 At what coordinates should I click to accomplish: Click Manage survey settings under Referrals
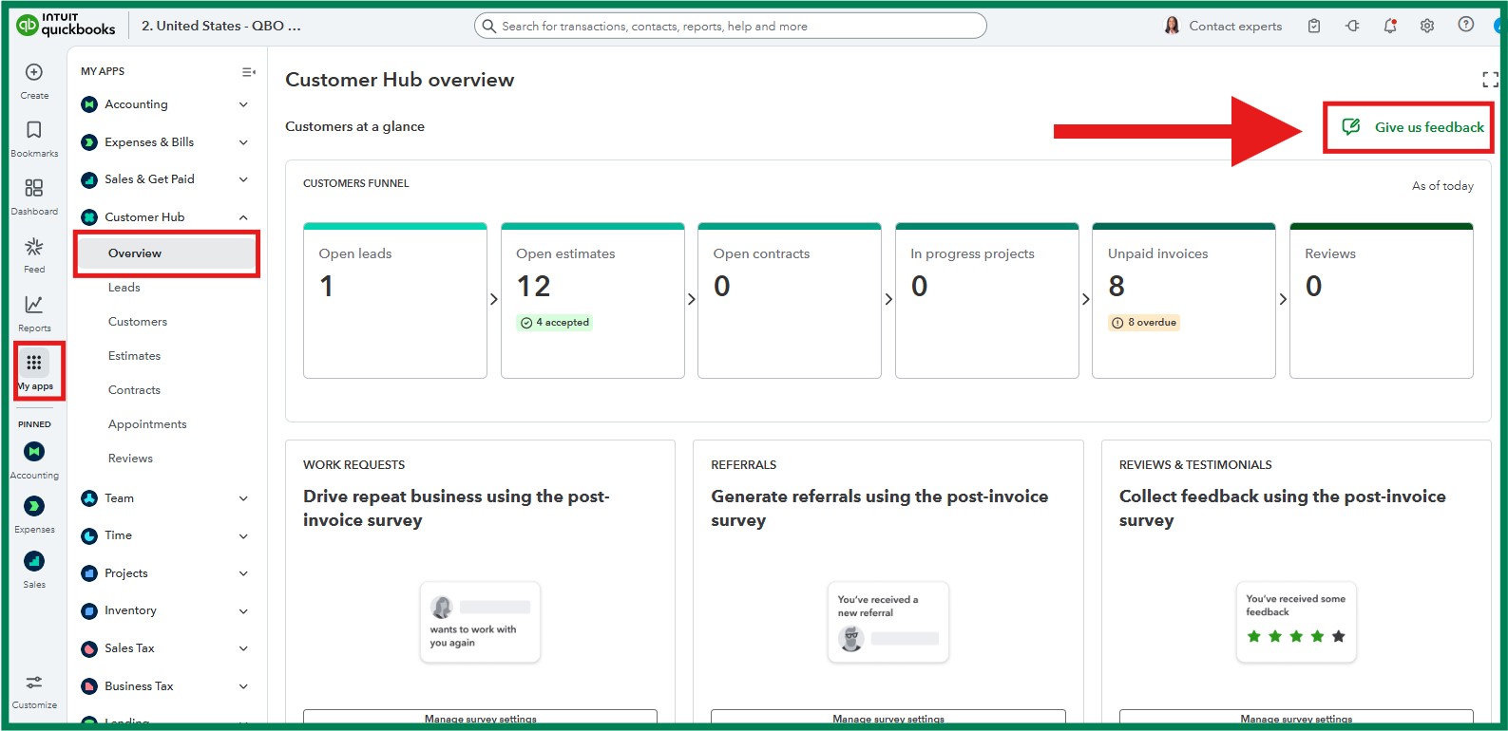tap(888, 719)
